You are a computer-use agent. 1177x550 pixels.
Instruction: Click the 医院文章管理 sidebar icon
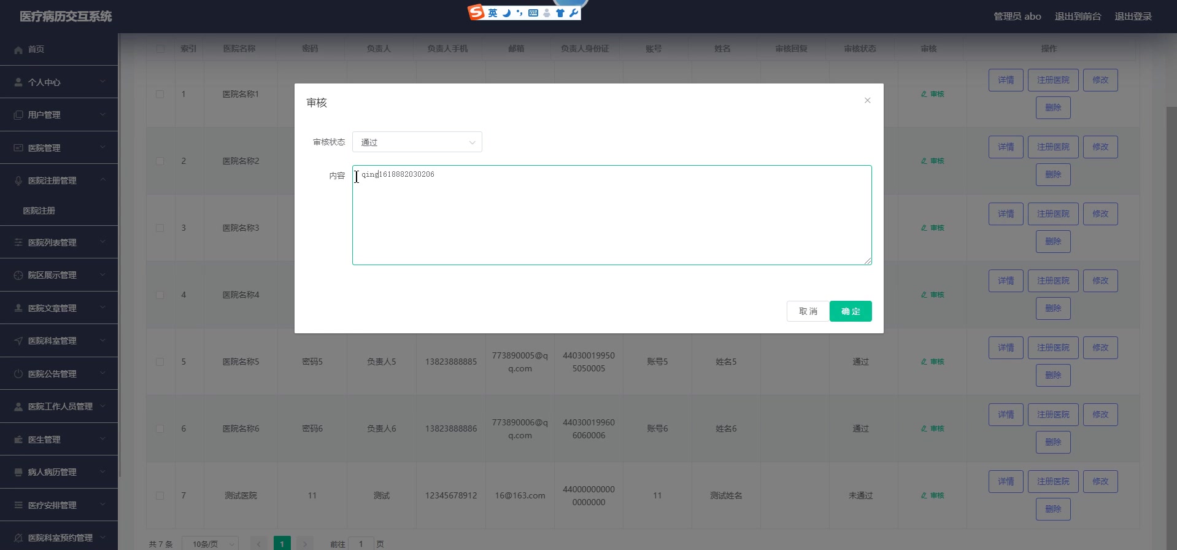point(18,308)
